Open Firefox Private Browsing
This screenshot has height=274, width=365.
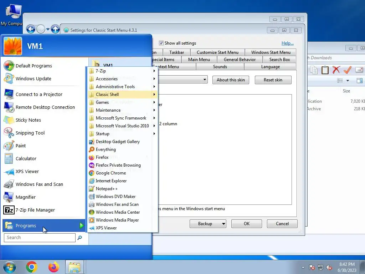(122, 165)
